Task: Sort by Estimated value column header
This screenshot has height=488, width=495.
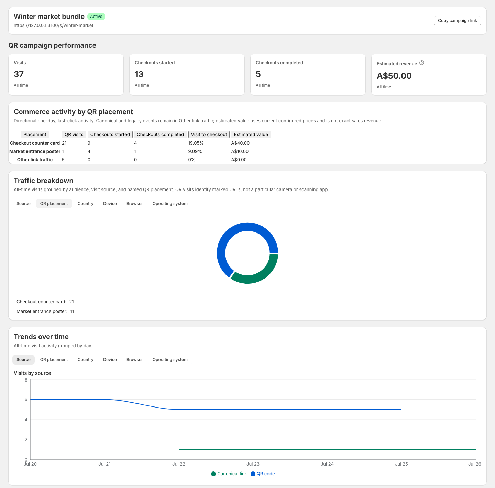Action: (x=251, y=134)
